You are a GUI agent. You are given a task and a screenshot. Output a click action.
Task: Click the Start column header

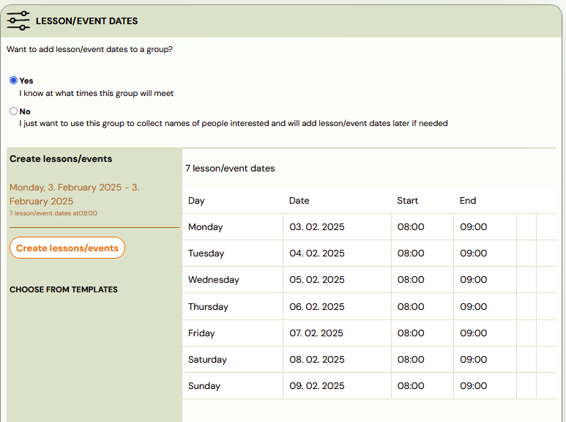(408, 201)
